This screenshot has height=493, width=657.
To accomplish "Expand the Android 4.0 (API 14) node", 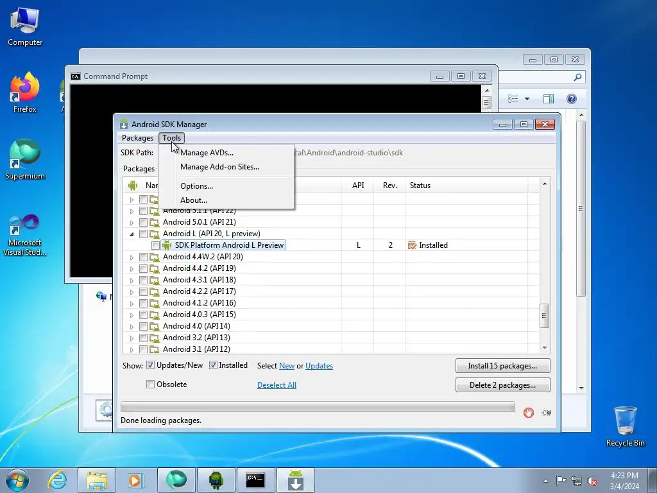I will pos(132,327).
